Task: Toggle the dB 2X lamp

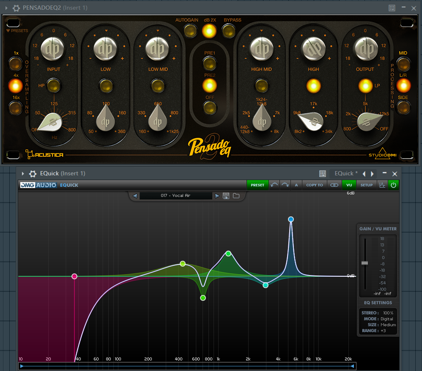Action: [209, 31]
